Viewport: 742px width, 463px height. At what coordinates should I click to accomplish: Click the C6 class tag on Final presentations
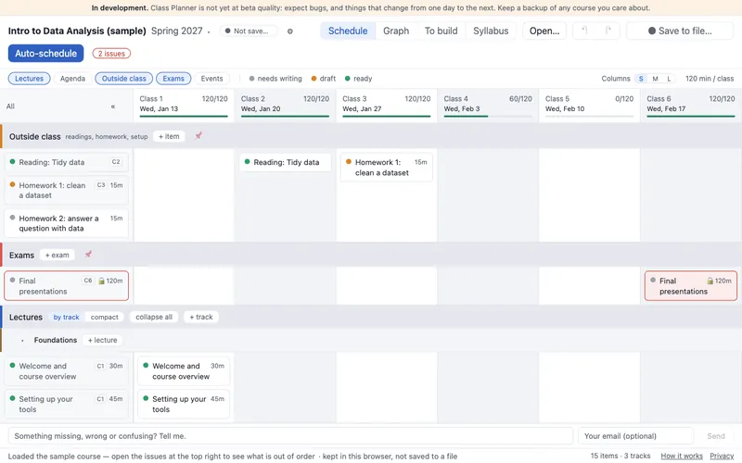[x=88, y=281]
